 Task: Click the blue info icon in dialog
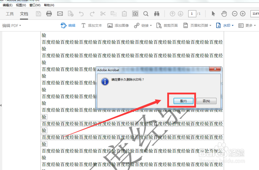click(105, 82)
